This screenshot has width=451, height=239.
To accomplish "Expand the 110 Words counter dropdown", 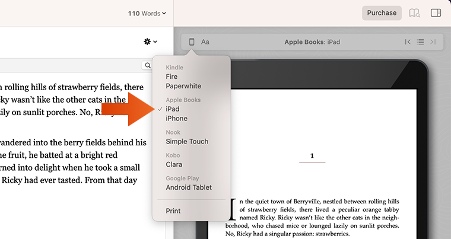I will coord(147,13).
